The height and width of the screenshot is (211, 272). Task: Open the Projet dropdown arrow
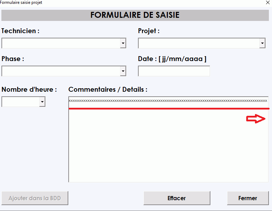pyautogui.click(x=262, y=43)
